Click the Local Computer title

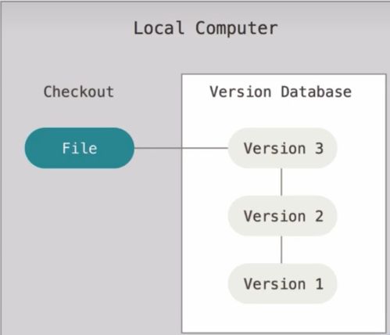click(x=206, y=28)
